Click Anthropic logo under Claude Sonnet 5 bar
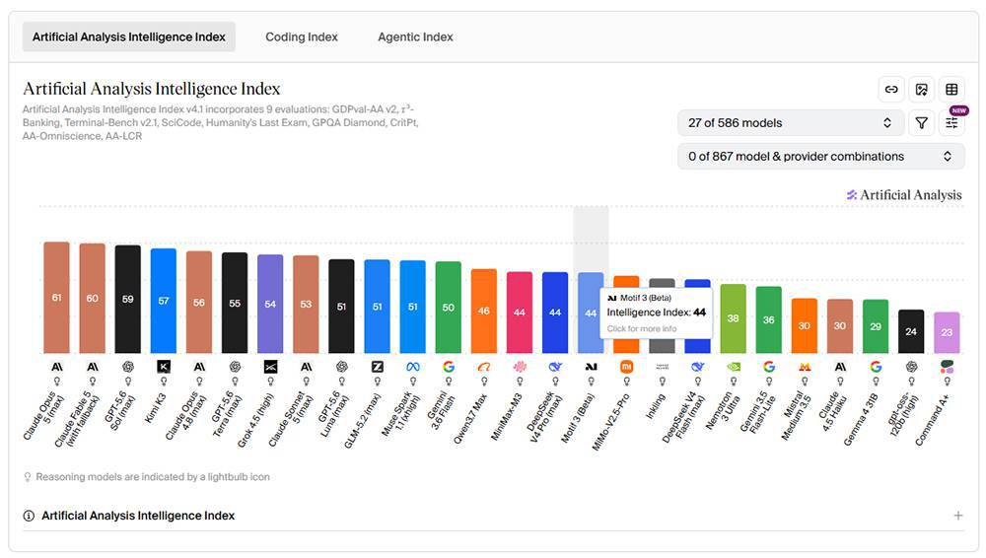The height and width of the screenshot is (558, 986). (307, 367)
